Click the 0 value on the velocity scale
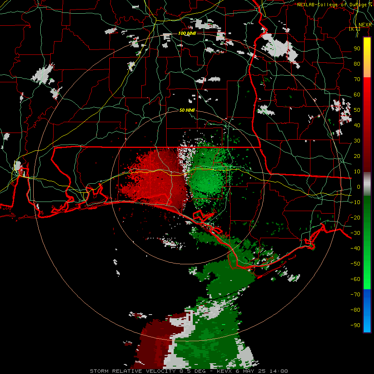374x374 pixels. (359, 187)
